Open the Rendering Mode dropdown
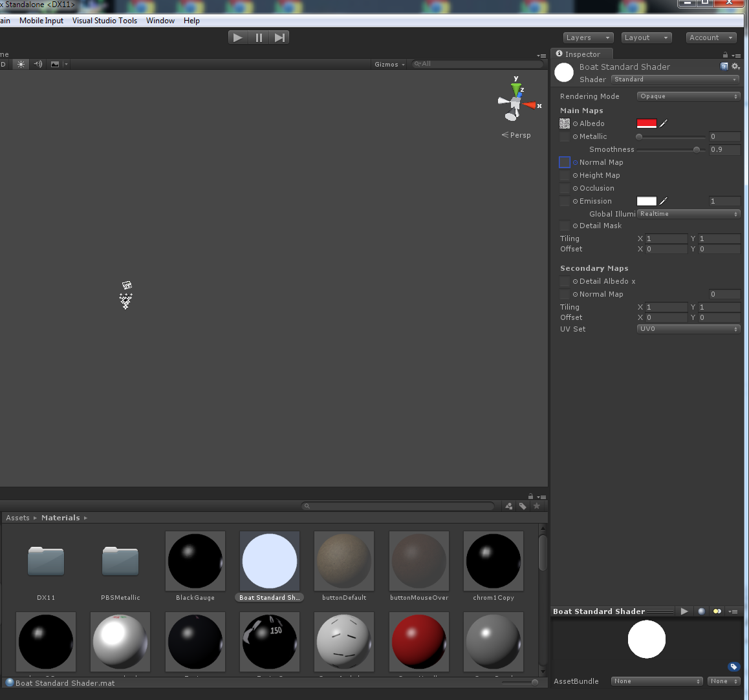Image resolution: width=749 pixels, height=700 pixels. [688, 96]
